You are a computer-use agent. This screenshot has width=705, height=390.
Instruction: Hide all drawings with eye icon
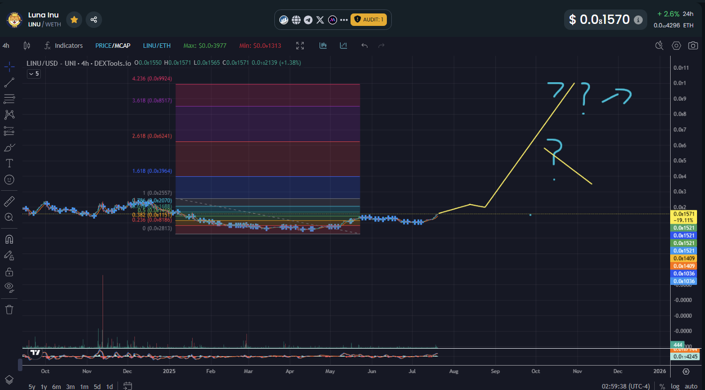9,287
